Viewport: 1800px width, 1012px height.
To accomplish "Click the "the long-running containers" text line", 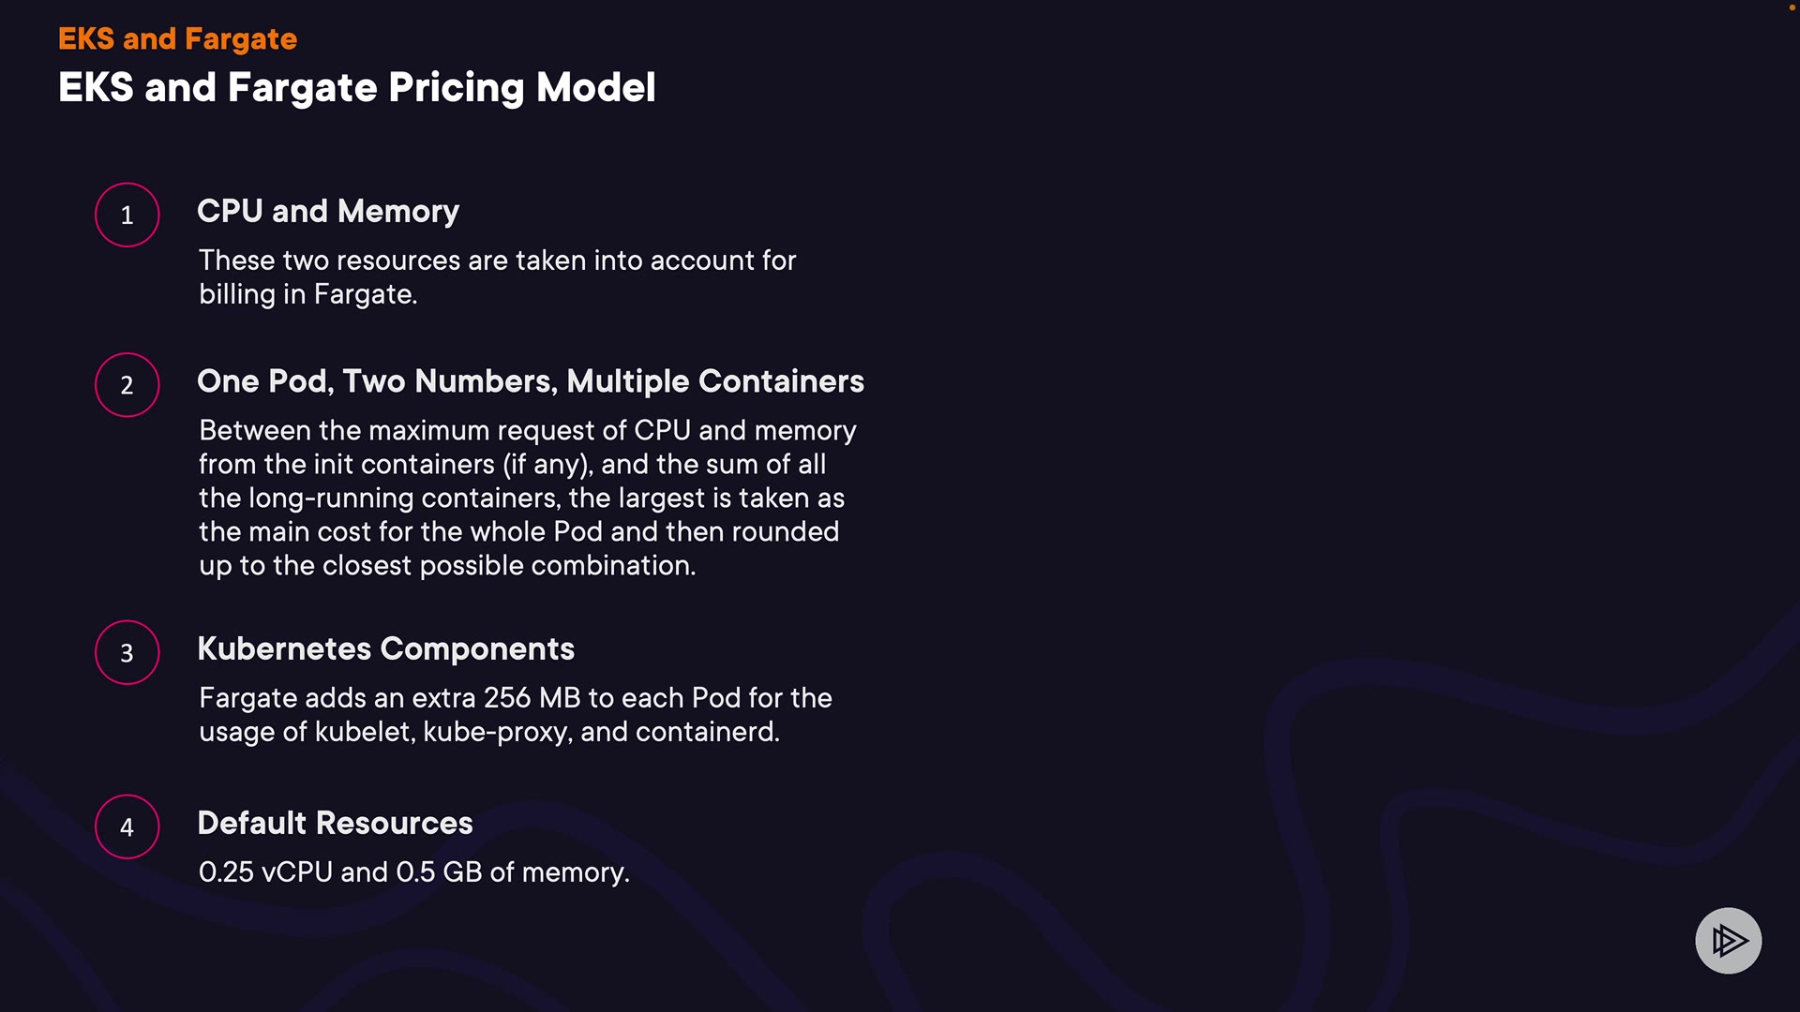I will coord(521,499).
